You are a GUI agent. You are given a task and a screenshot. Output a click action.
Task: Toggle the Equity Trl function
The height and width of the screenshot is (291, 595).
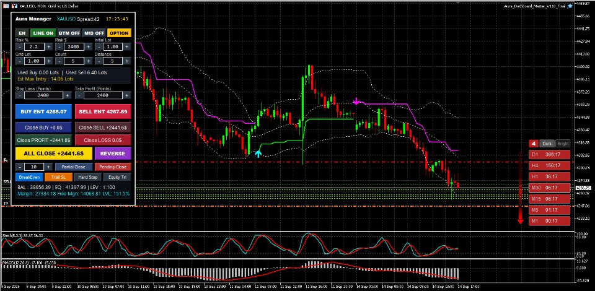117,177
